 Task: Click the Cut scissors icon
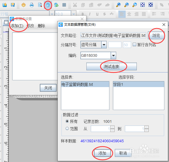[75, 5]
